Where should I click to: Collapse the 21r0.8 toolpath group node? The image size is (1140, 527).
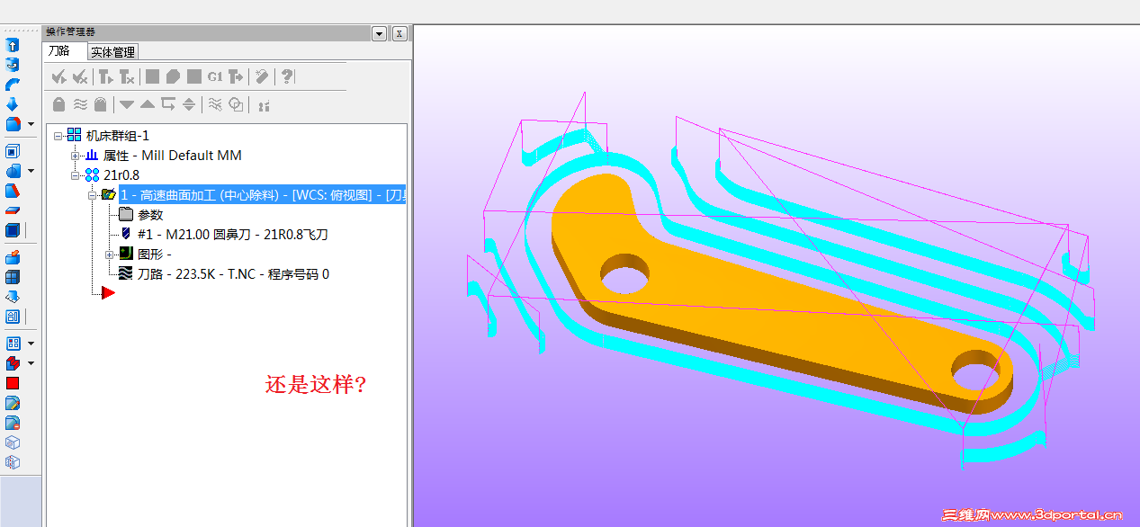[x=76, y=175]
